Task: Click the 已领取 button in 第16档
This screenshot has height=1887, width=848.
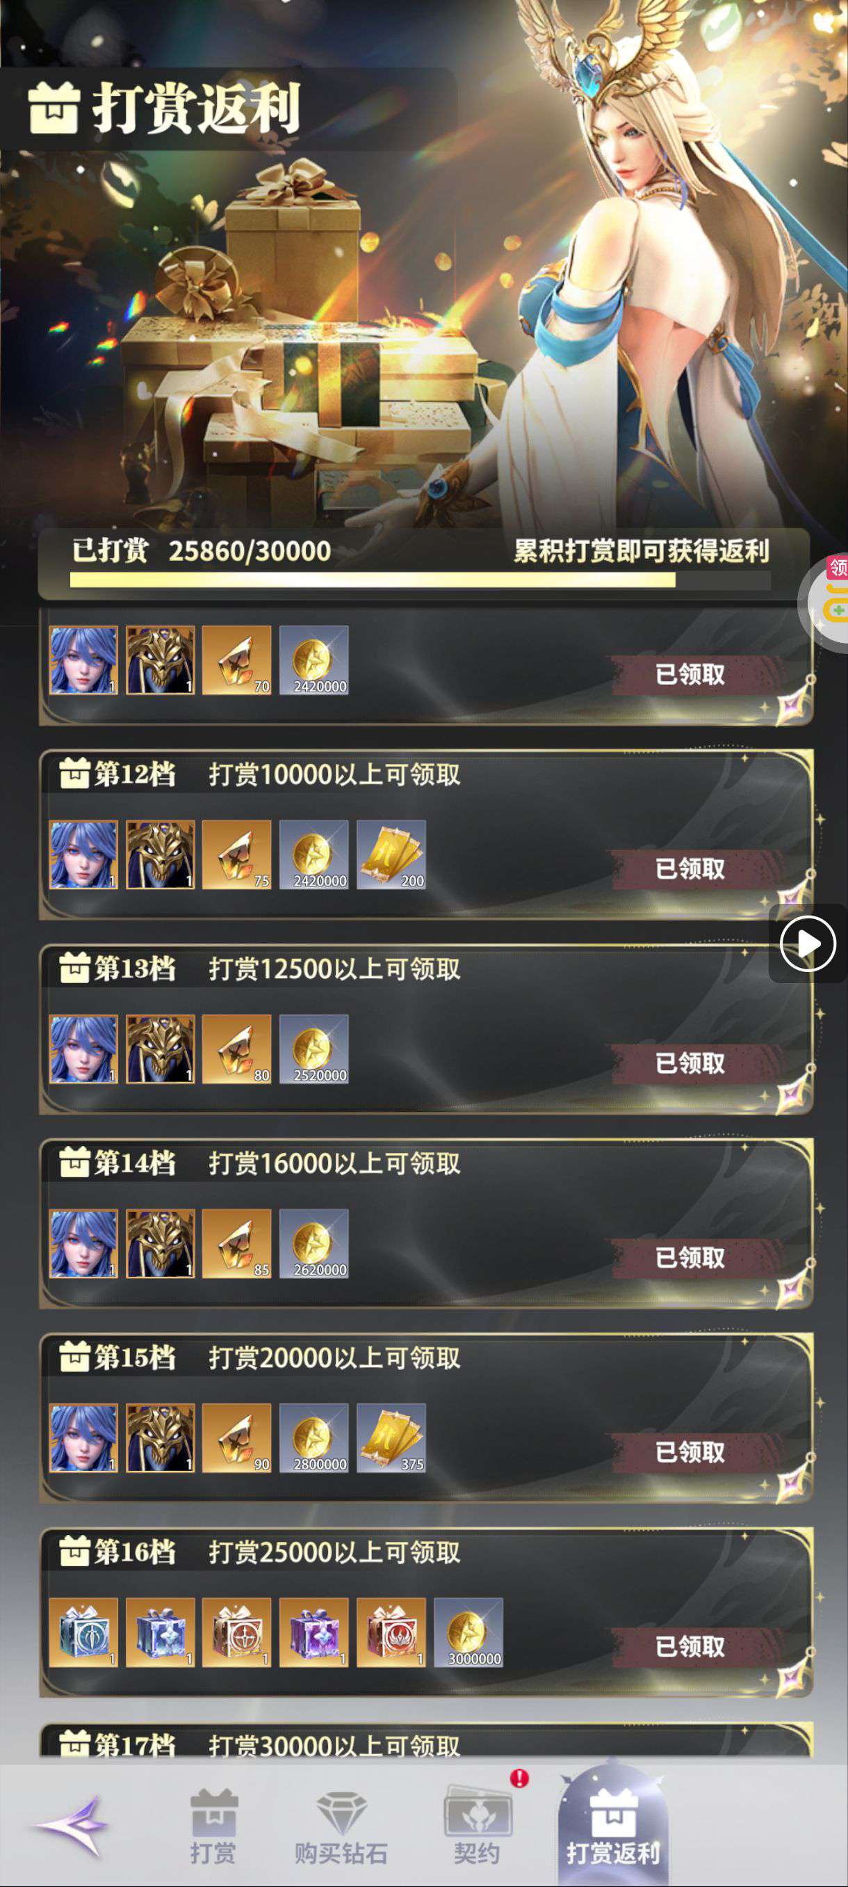Action: (692, 1648)
